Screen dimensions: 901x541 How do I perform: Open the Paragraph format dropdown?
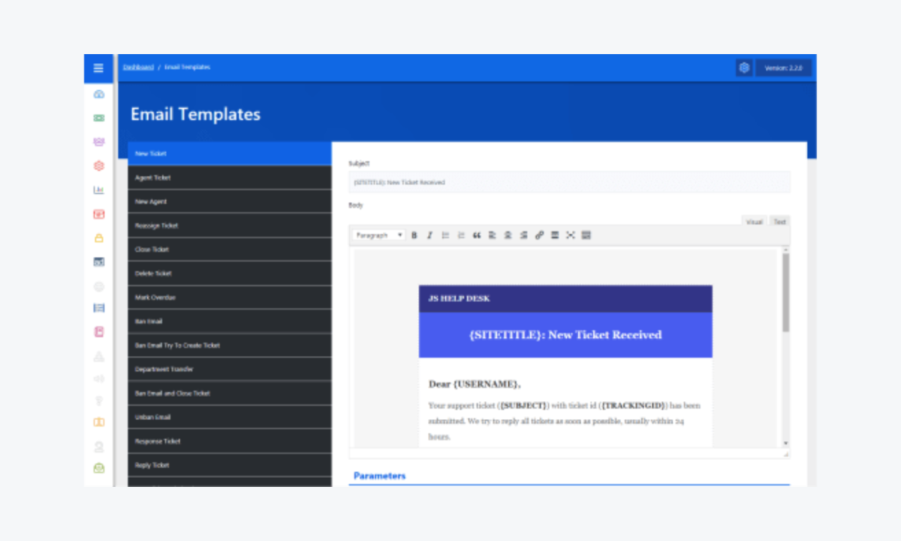click(378, 234)
